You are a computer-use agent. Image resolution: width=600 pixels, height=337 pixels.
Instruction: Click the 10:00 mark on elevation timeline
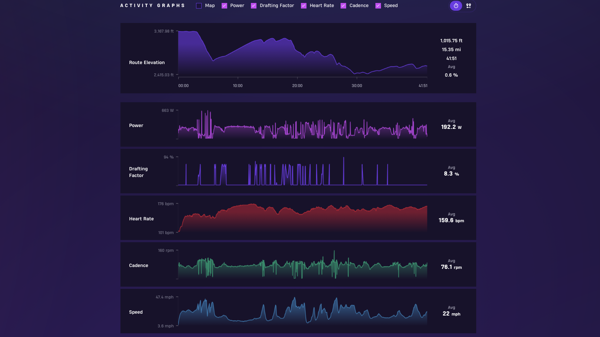(x=238, y=86)
